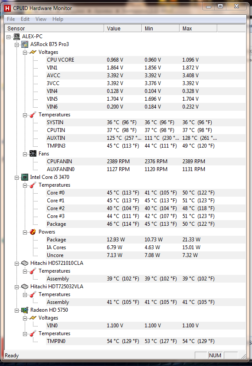This screenshot has height=366, width=252.
Task: Select the Core #2 temperature row
Action: pyautogui.click(x=146, y=208)
